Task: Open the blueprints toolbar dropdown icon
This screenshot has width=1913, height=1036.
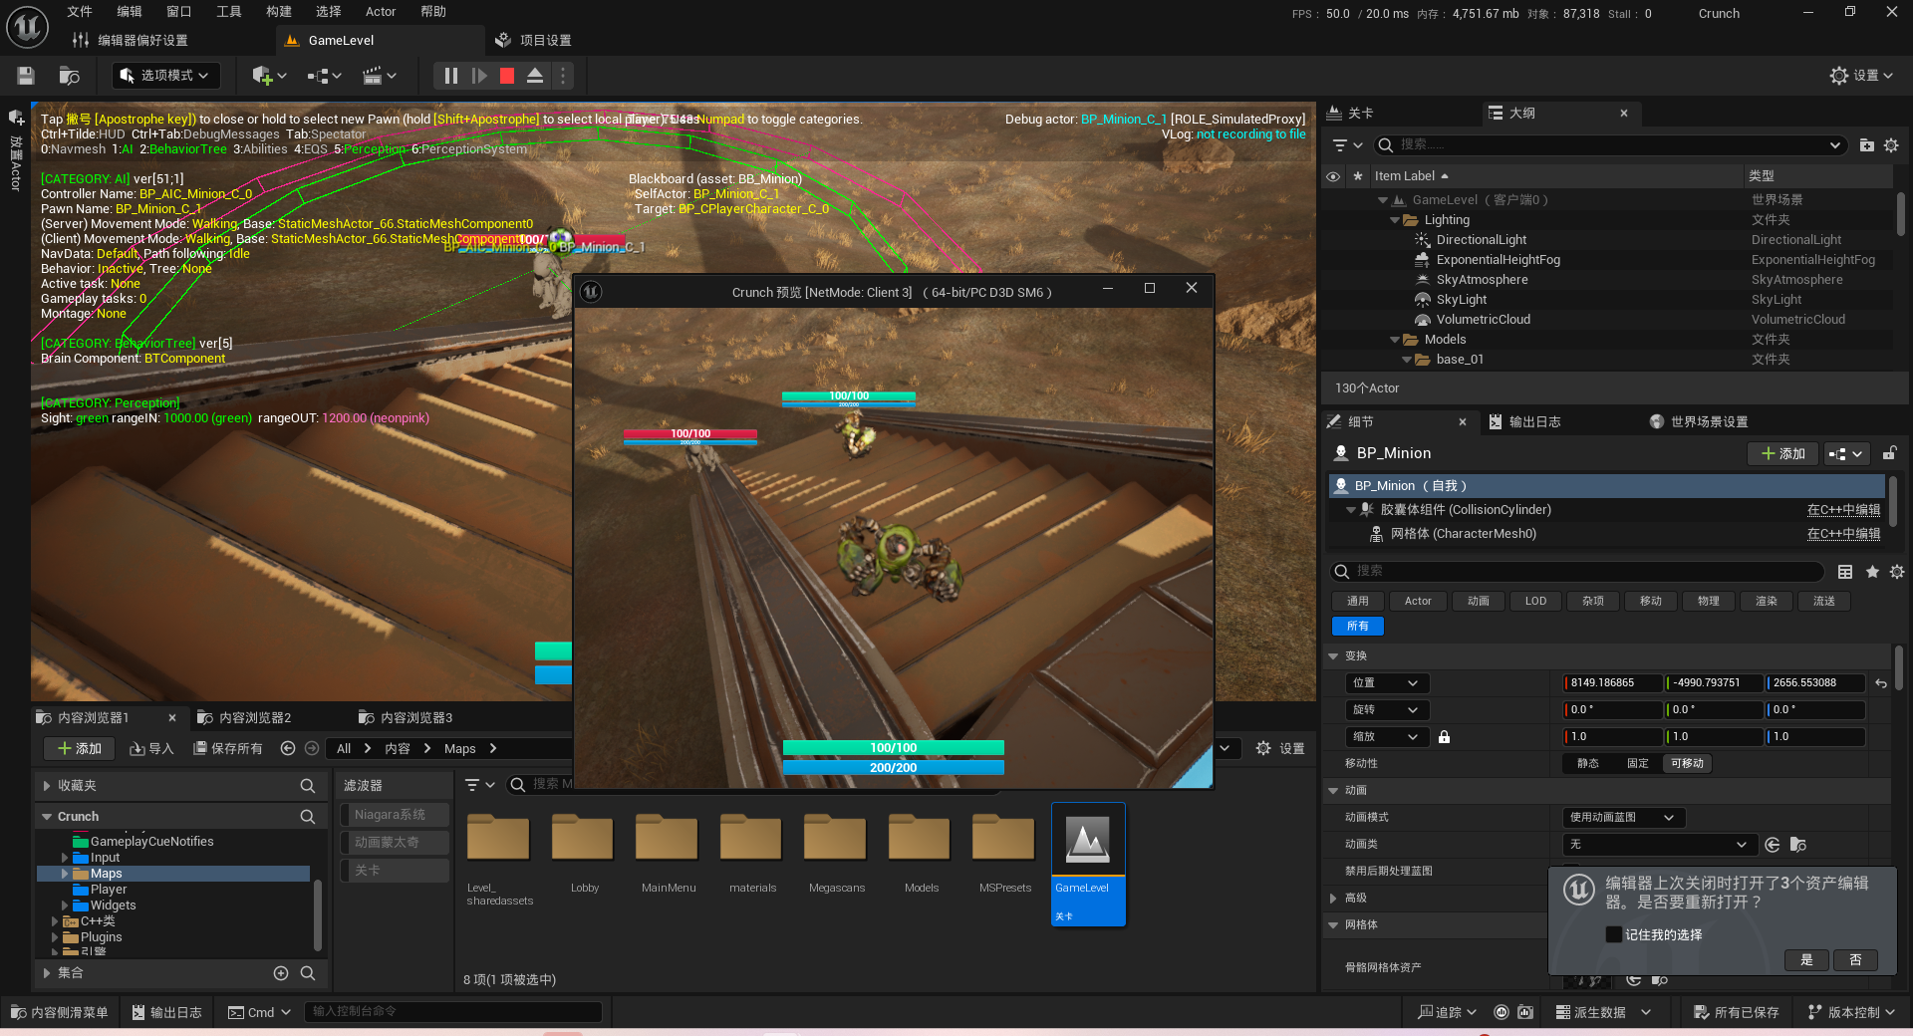Action: (x=324, y=76)
